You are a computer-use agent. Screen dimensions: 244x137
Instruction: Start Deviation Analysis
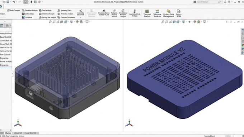coord(30,10)
